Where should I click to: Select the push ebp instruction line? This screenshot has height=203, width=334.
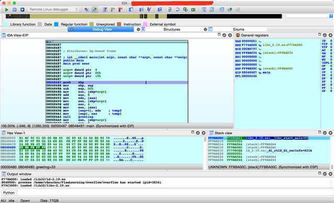pos(117,82)
